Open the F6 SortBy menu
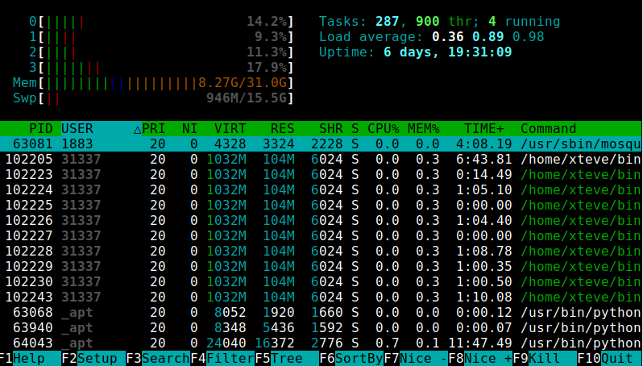 pyautogui.click(x=351, y=358)
